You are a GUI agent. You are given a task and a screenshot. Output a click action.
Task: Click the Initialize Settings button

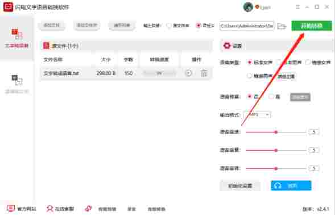[x=240, y=186]
